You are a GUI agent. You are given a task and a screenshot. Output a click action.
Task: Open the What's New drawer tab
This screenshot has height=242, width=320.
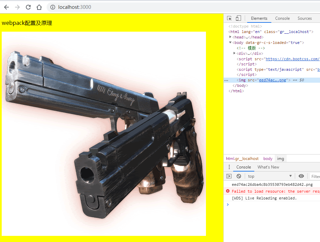[268, 167]
